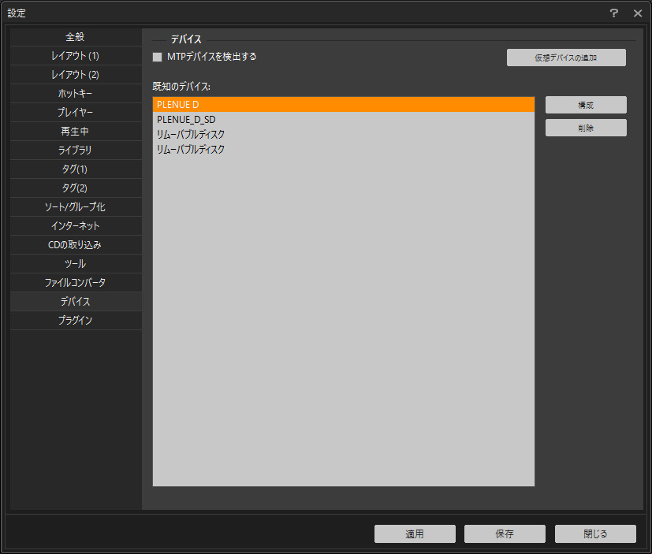Open the CDの取り込み settings page

[76, 245]
